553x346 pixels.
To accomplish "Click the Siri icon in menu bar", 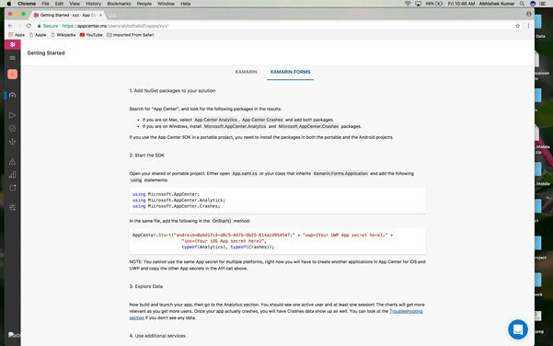I will pyautogui.click(x=533, y=4).
